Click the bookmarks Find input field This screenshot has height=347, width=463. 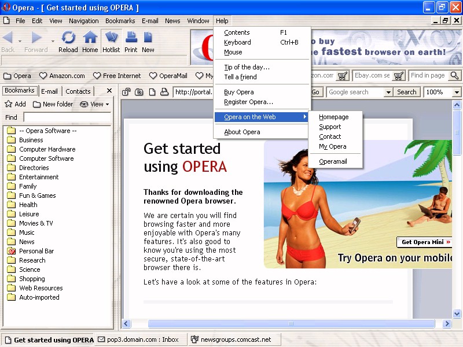(67, 117)
